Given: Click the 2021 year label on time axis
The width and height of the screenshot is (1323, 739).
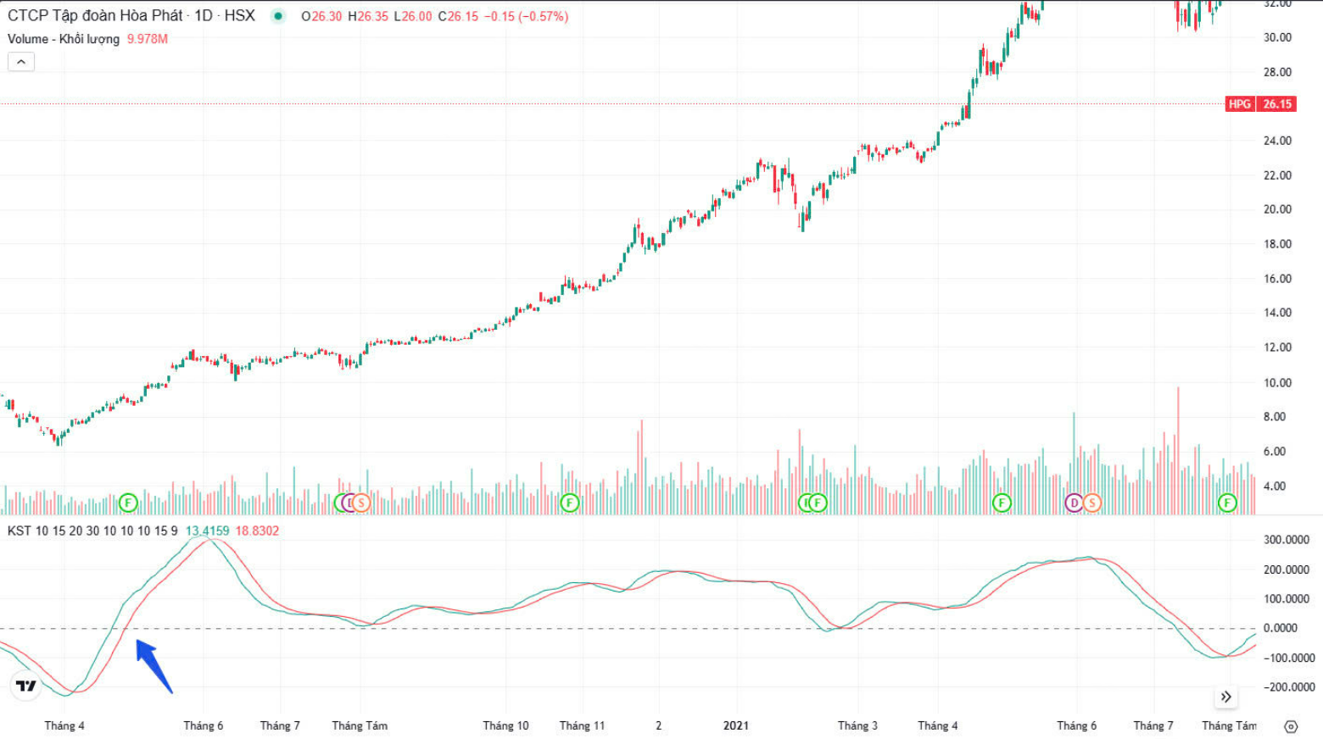Looking at the screenshot, I should [736, 725].
